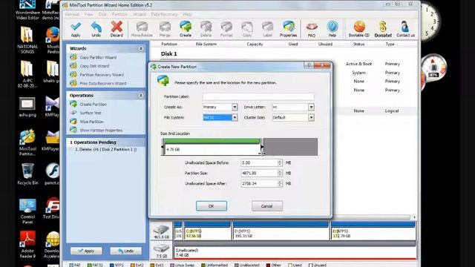
Task: Open the Create As dropdown
Action: pyautogui.click(x=235, y=107)
